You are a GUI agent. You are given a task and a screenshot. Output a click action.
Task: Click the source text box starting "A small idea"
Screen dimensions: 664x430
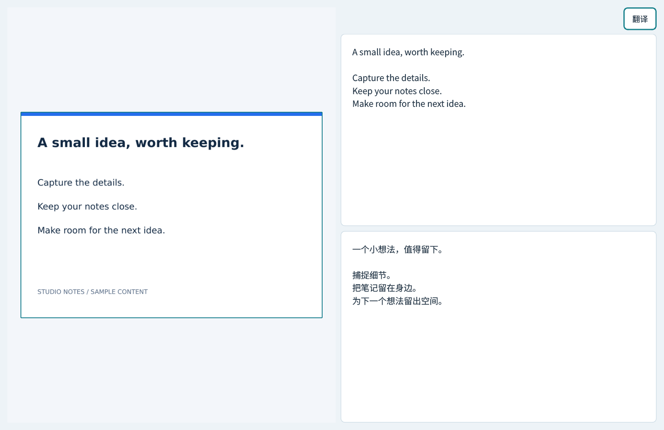point(498,130)
